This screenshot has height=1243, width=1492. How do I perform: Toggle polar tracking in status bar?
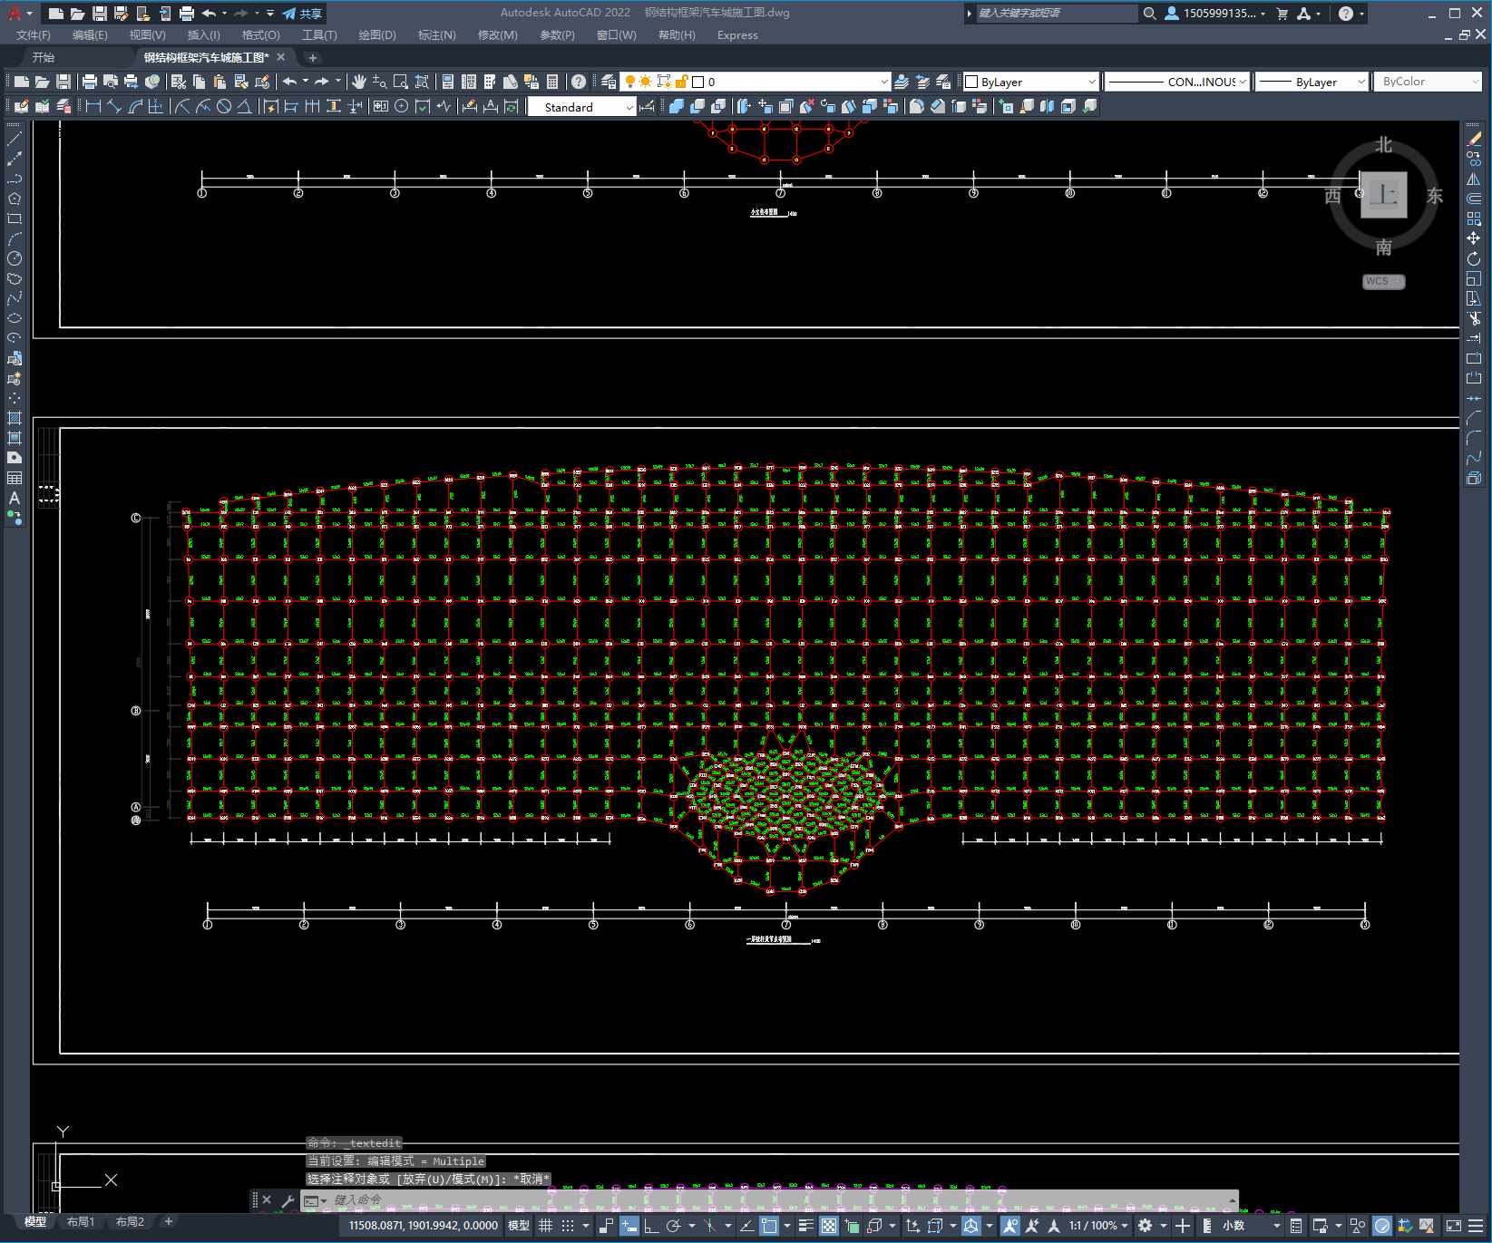pyautogui.click(x=673, y=1226)
